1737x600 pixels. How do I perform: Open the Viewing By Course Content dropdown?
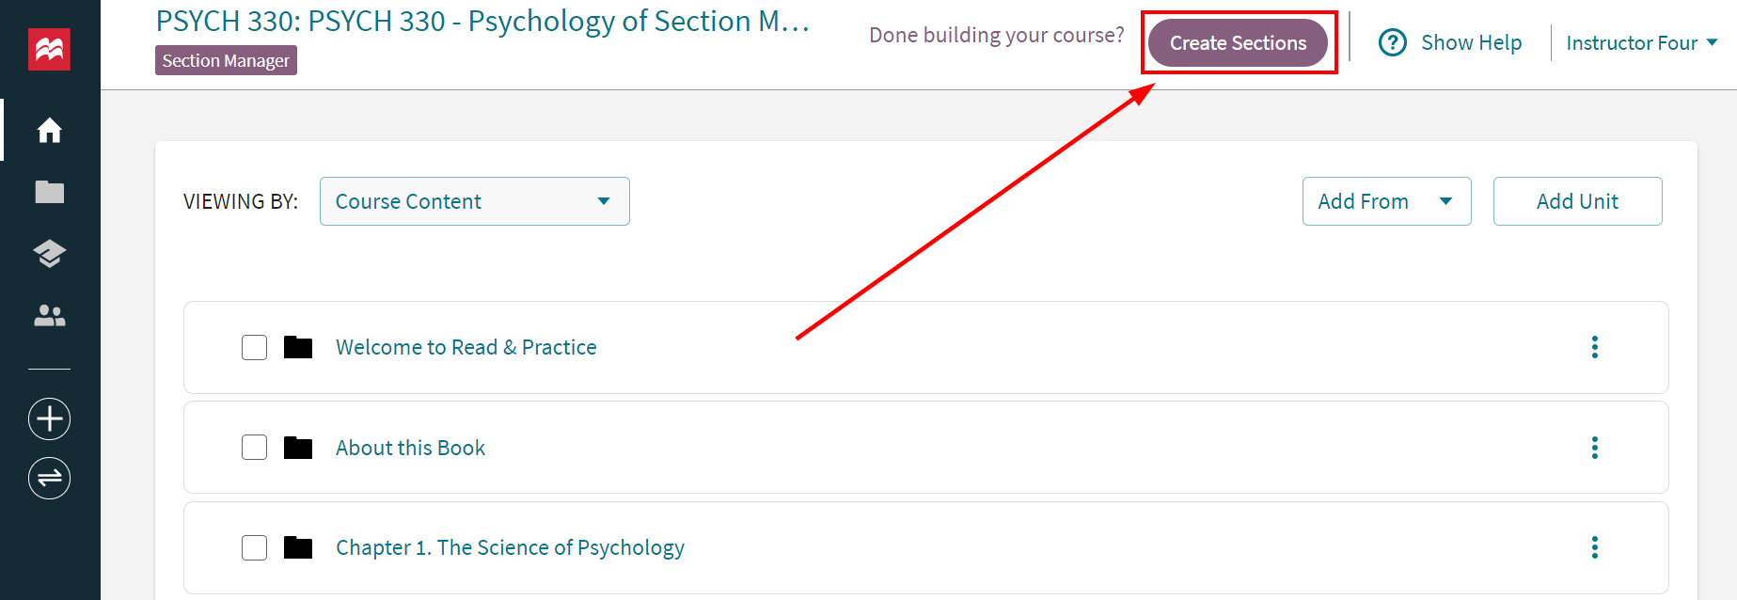tap(474, 200)
